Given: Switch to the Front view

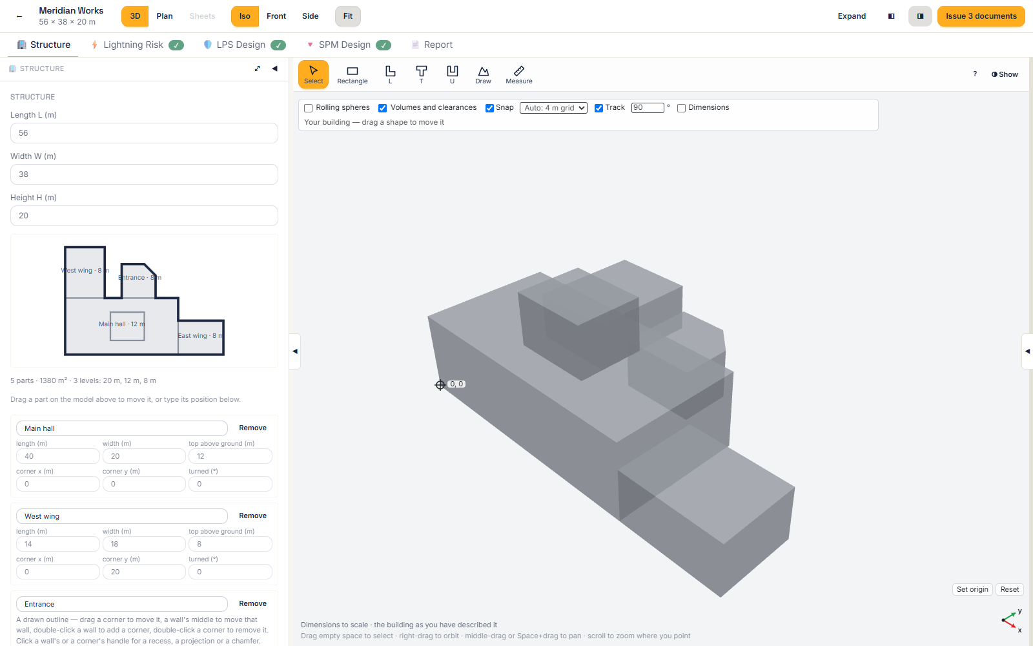Looking at the screenshot, I should [276, 16].
